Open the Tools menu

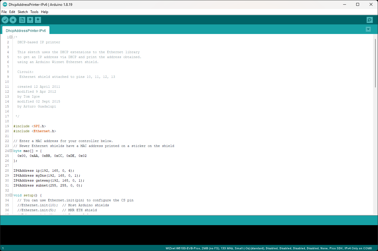[x=34, y=12]
